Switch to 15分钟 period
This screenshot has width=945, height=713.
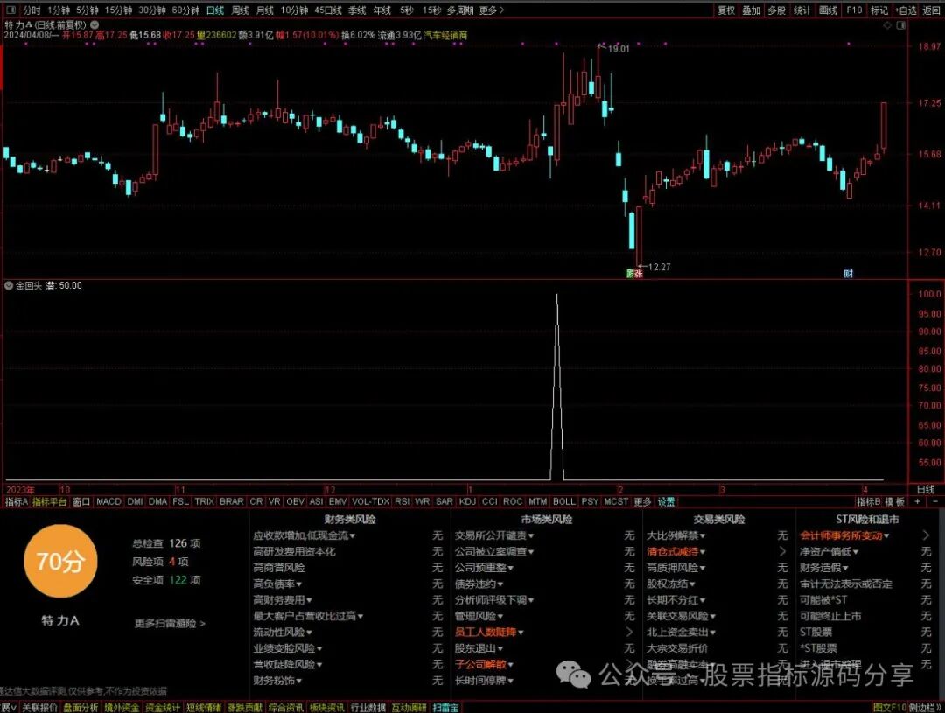coord(118,10)
